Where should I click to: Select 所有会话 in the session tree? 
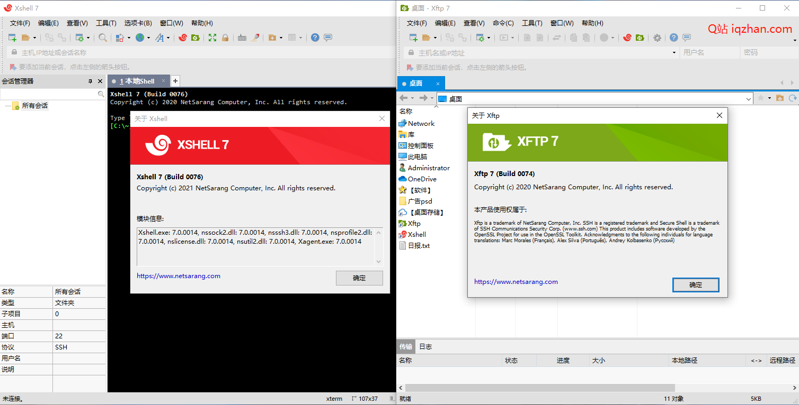coord(34,106)
